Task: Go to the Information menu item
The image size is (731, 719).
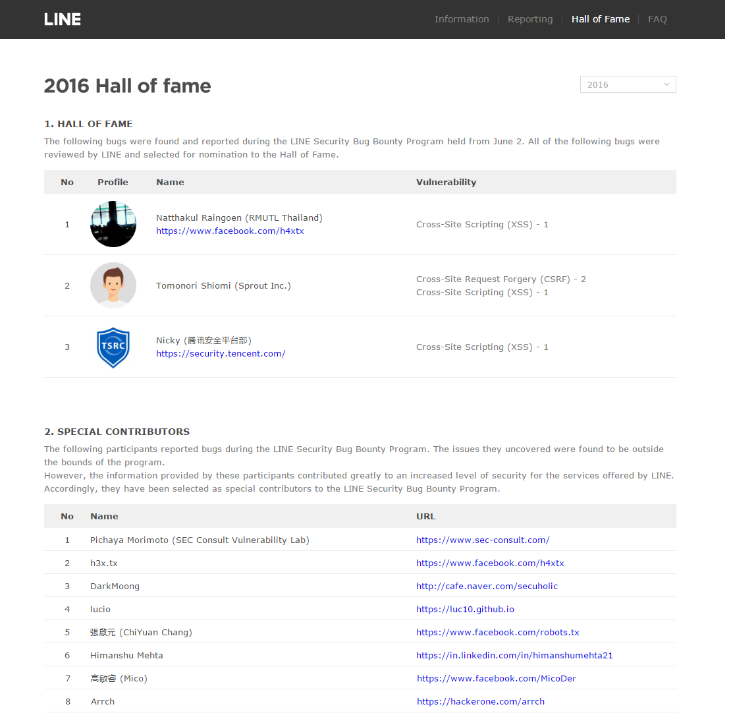Action: point(462,19)
